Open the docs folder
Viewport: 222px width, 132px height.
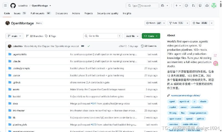click(x=15, y=103)
